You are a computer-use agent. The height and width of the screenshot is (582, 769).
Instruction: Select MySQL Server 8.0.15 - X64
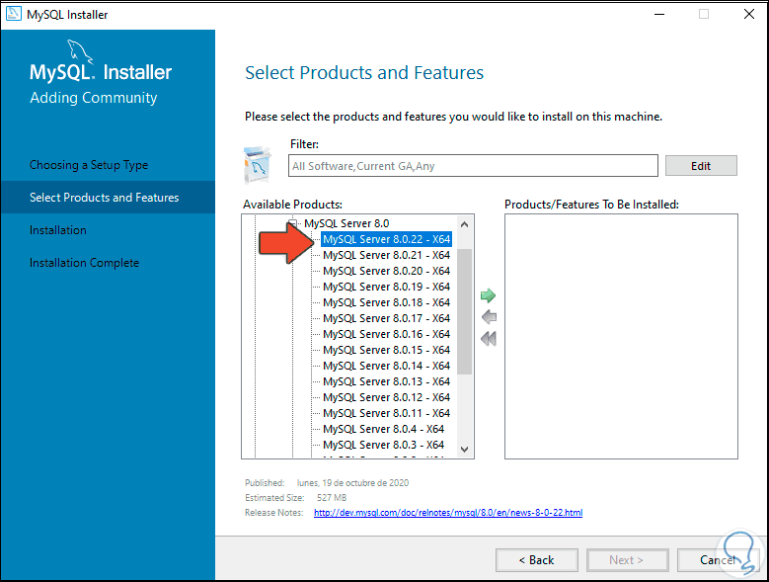[x=386, y=350]
